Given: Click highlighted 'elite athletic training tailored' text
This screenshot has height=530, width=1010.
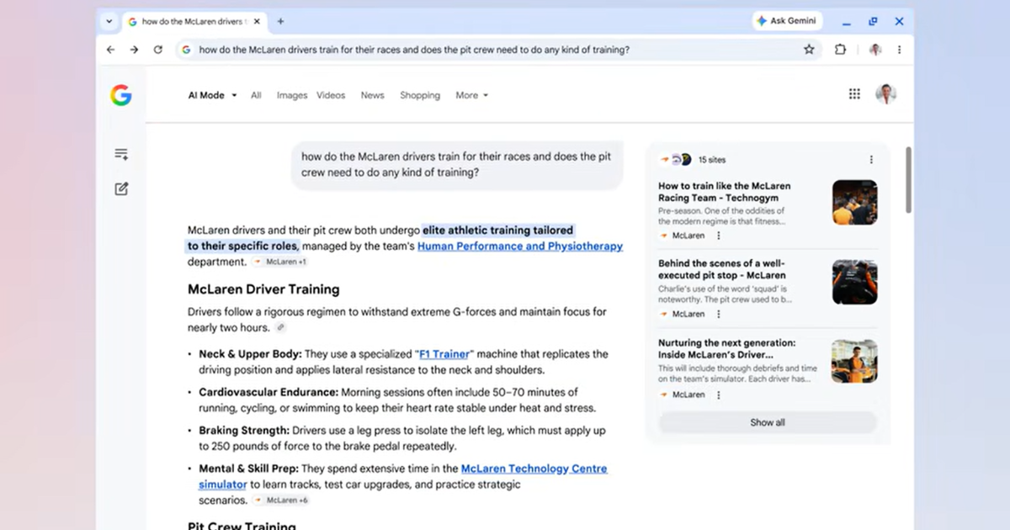Looking at the screenshot, I should (498, 230).
